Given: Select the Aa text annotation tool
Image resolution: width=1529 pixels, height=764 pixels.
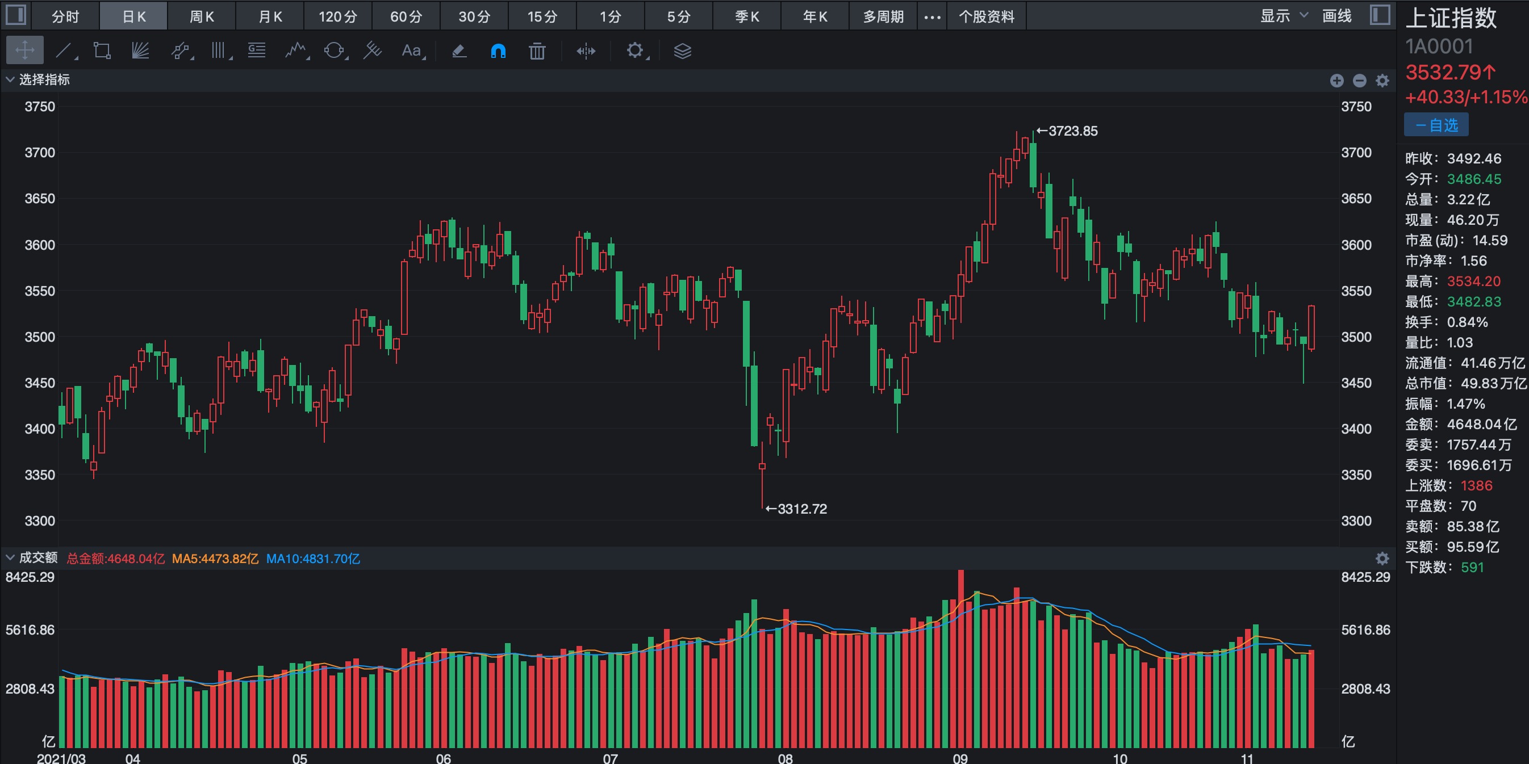Looking at the screenshot, I should click(x=412, y=51).
